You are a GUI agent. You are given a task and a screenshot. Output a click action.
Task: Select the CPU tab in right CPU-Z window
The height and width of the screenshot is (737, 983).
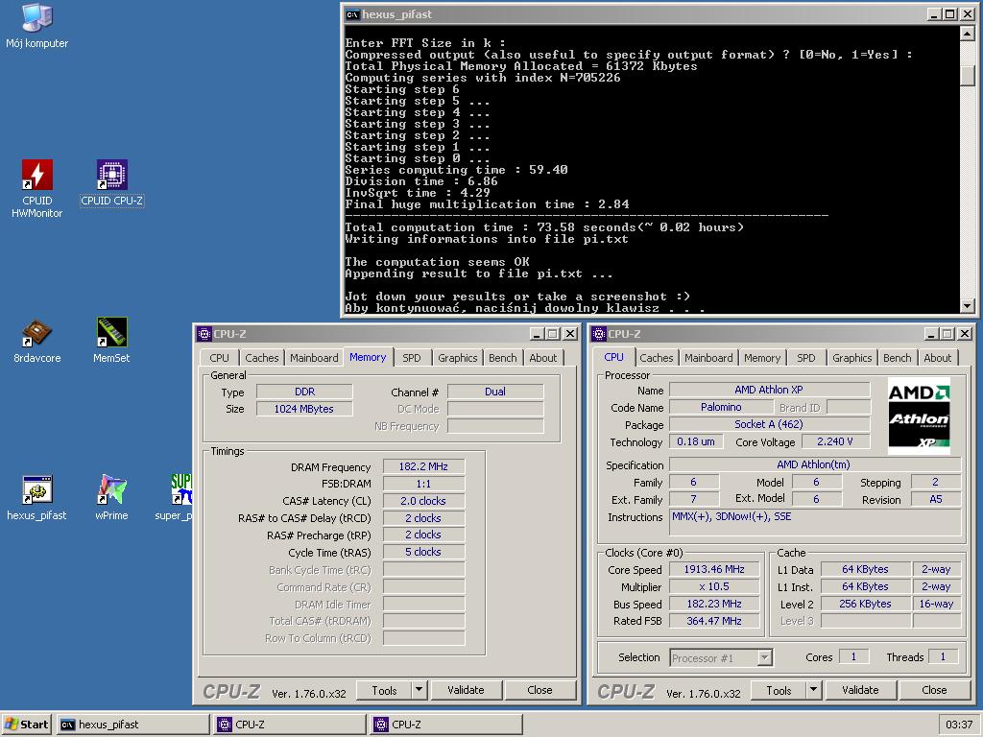pos(613,357)
